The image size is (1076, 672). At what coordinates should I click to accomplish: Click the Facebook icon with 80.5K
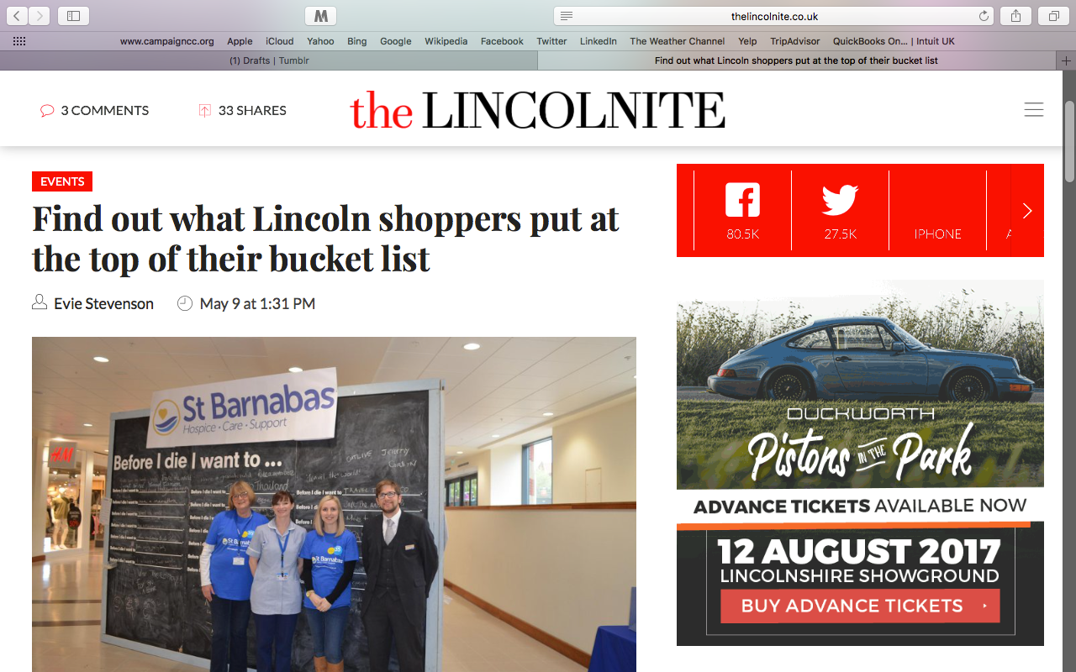coord(742,201)
